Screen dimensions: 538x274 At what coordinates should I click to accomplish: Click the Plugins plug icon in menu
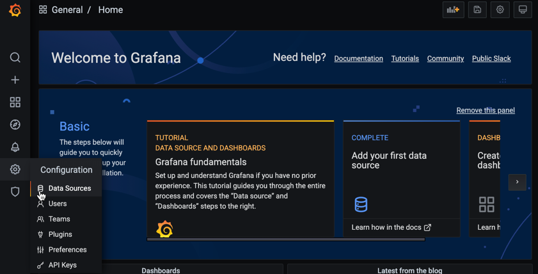40,234
